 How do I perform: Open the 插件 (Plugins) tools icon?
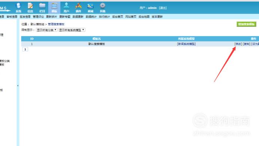coord(79,7)
